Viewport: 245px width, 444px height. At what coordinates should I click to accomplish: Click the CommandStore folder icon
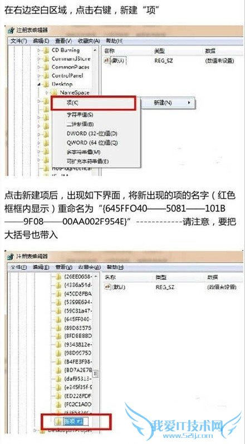click(x=46, y=59)
